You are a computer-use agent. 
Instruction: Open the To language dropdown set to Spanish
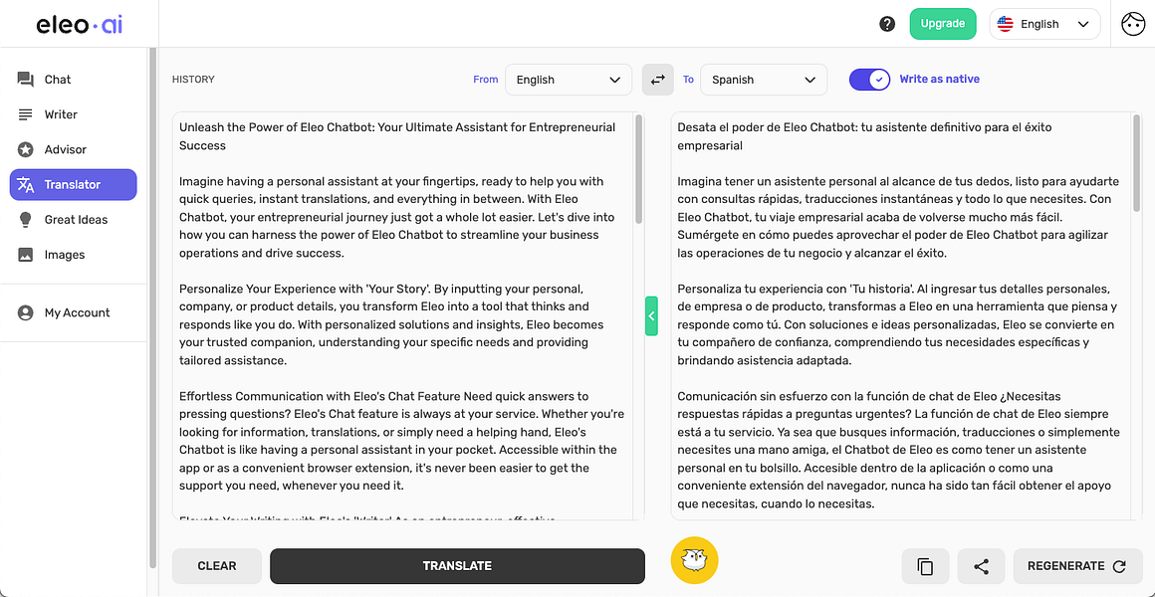764,79
